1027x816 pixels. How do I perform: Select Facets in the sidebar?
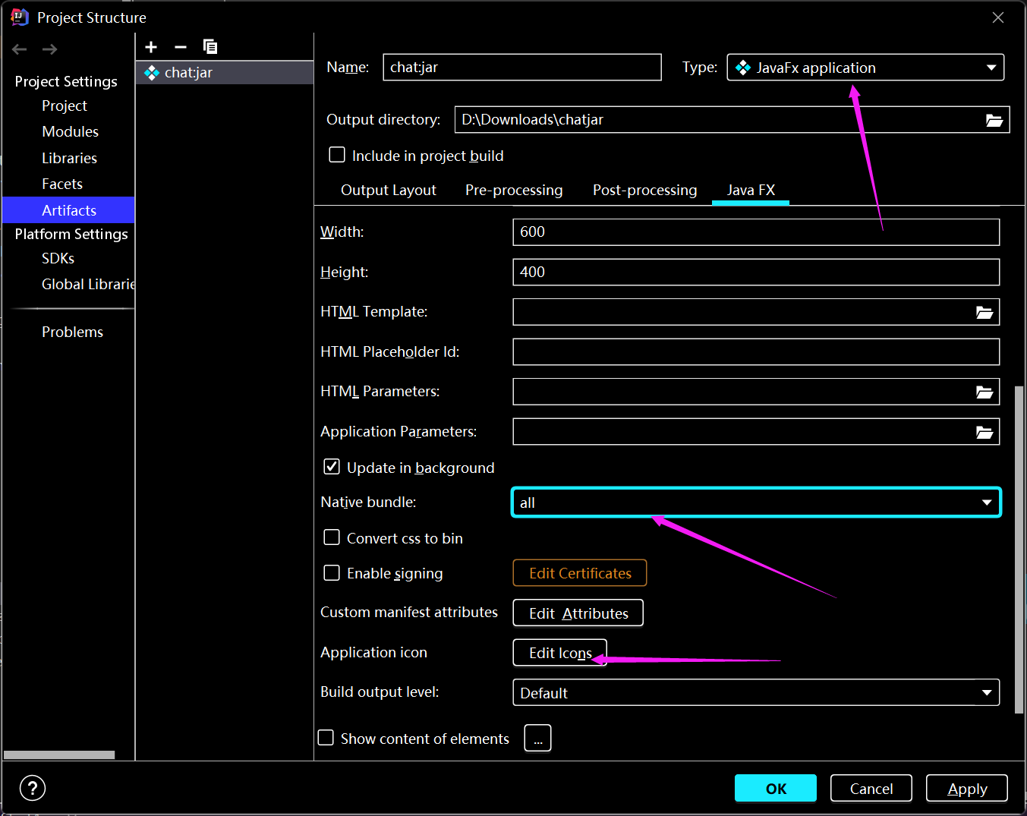point(62,184)
